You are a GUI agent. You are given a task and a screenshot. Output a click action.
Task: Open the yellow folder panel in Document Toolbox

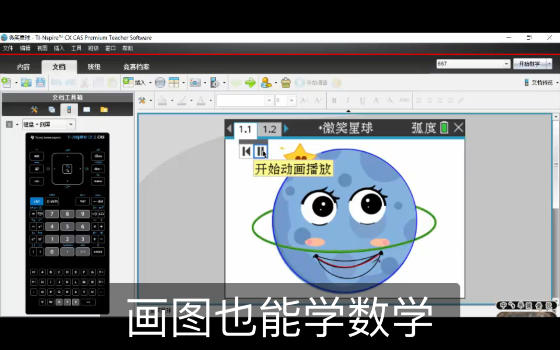click(104, 110)
